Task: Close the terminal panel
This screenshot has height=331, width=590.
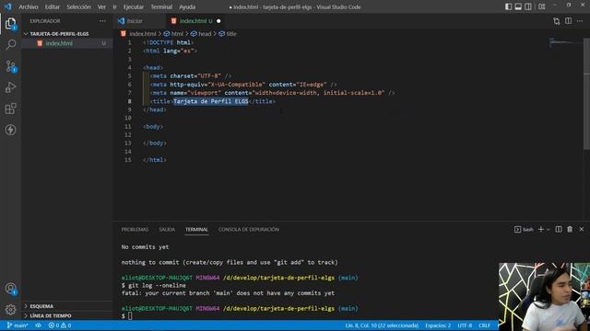Action: [582, 229]
